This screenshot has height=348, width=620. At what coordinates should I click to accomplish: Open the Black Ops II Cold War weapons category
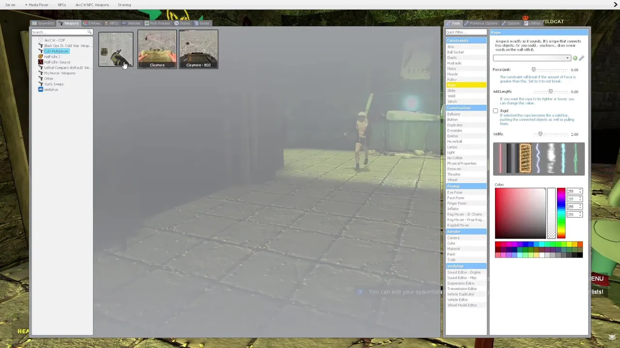[64, 46]
